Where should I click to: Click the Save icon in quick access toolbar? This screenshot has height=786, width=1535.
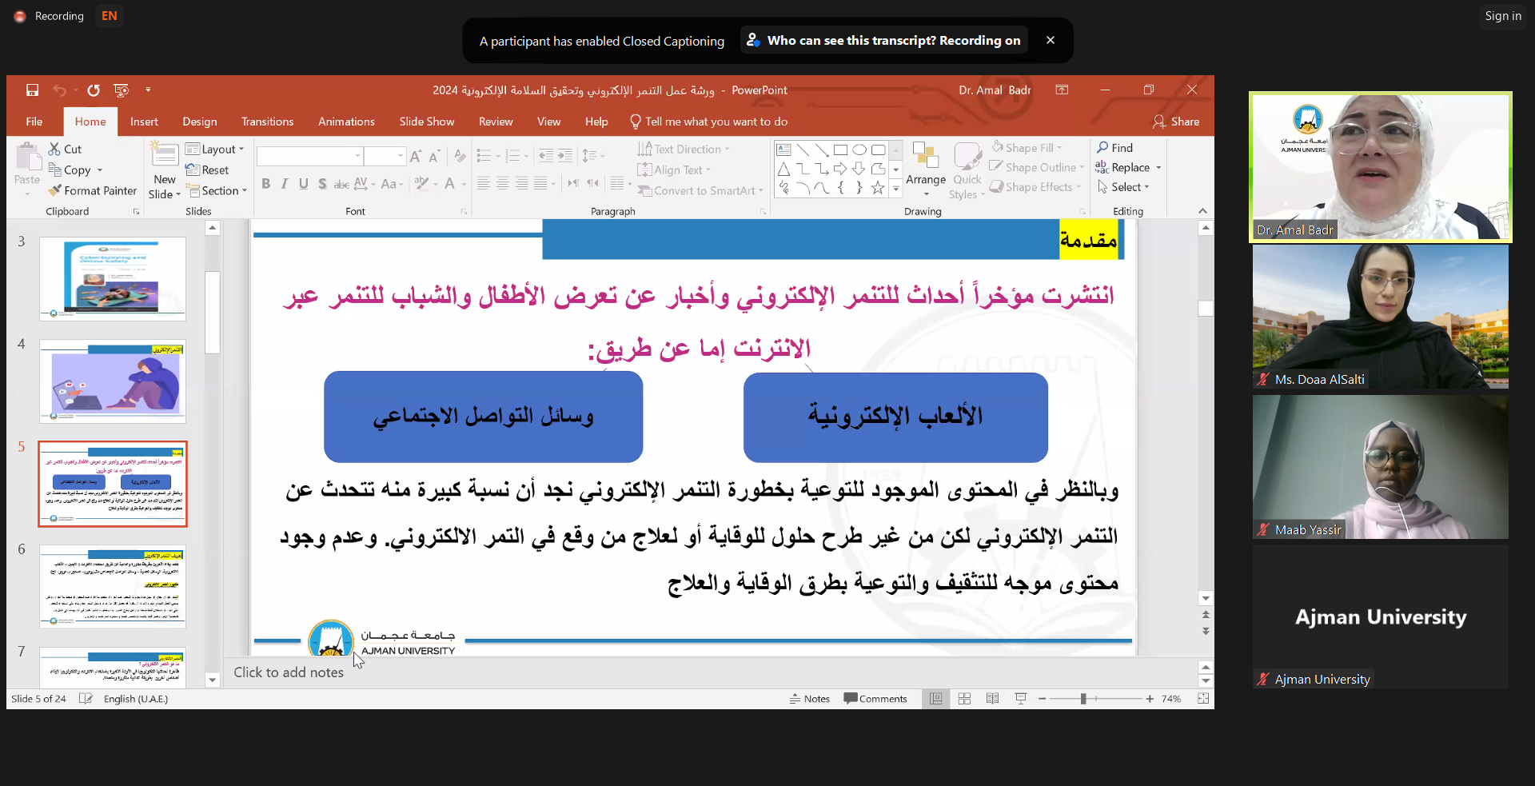point(32,90)
